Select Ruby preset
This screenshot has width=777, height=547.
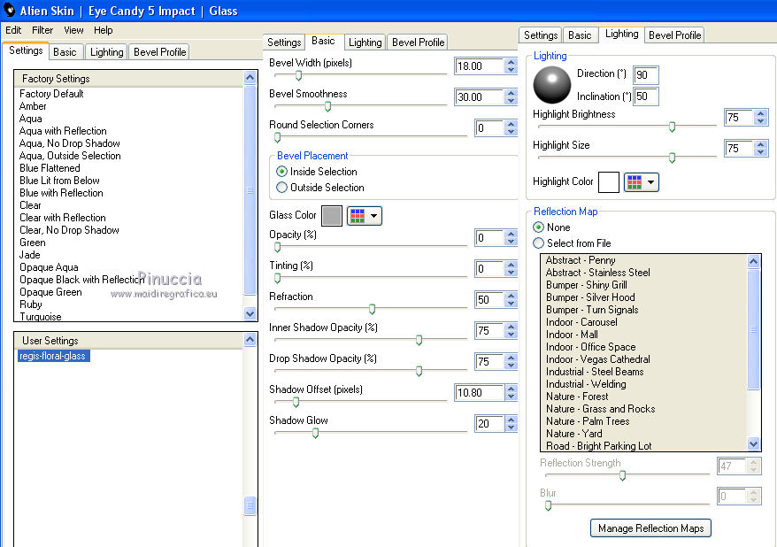(x=31, y=304)
